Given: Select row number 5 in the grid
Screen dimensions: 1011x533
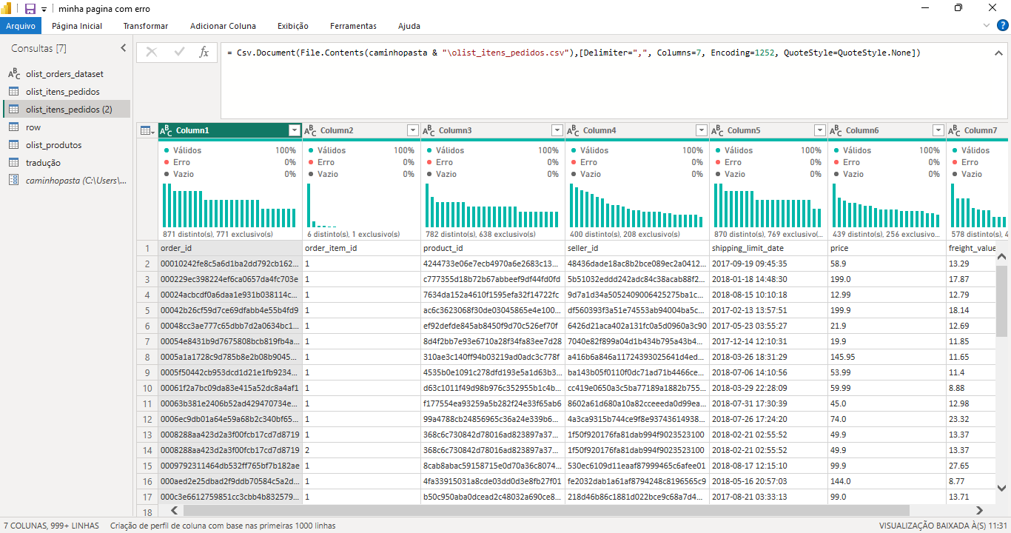Looking at the screenshot, I should pyautogui.click(x=147, y=310).
